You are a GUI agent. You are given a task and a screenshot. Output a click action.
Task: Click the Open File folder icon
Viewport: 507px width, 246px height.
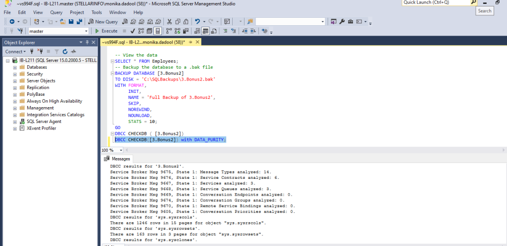point(63,22)
